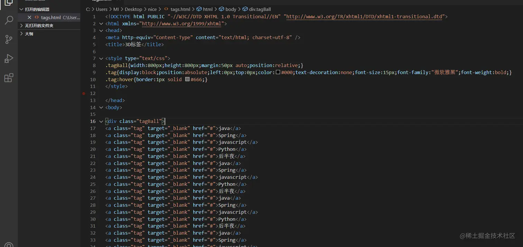Expand the 大纲 outline section
This screenshot has width=523, height=247.
click(x=21, y=34)
